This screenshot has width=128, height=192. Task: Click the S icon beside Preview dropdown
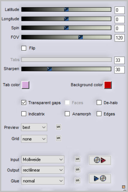point(58,127)
